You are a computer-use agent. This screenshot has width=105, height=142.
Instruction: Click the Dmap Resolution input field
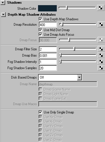48,25
